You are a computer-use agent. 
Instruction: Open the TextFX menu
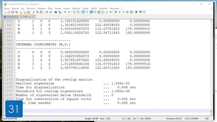click(x=94, y=8)
